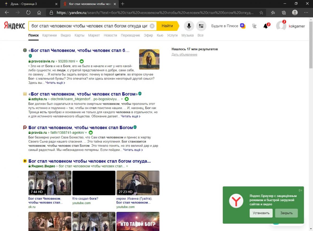The image size is (313, 231).
Task: Expand the azbyka.ru result dropdown arrow
Action: click(122, 99)
